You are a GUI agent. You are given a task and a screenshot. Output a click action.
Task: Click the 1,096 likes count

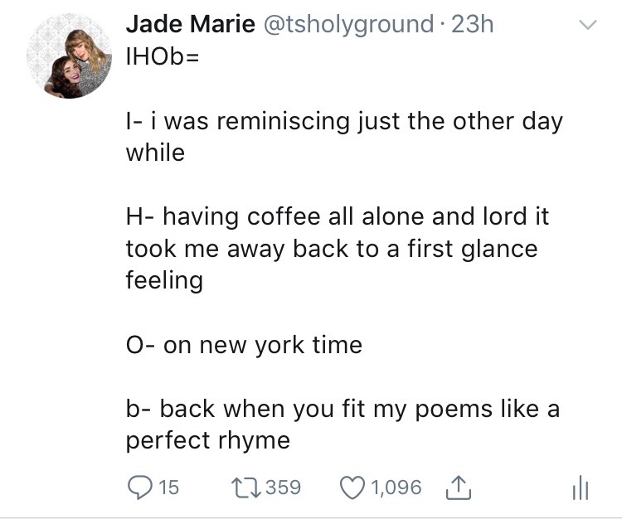(x=397, y=487)
